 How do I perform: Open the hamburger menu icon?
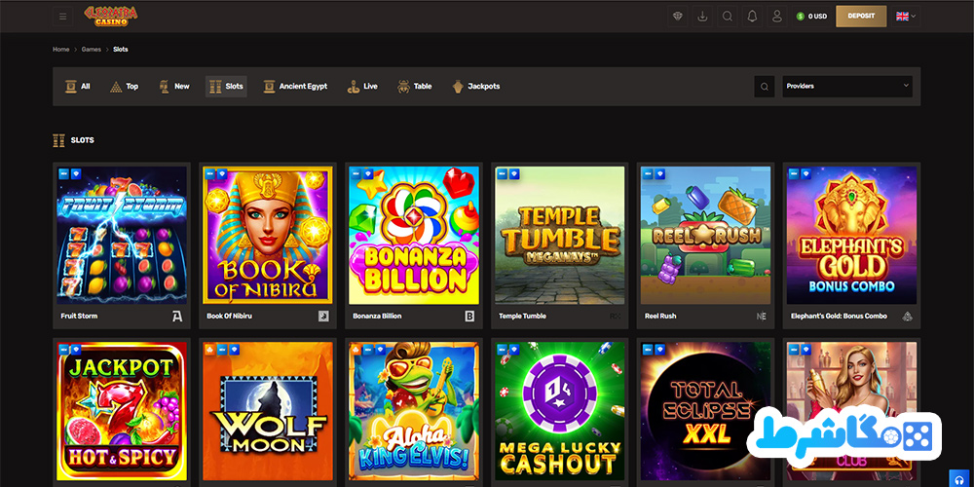62,17
